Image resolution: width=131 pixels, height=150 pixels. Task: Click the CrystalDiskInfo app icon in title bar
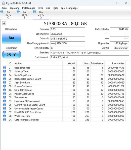3,3
